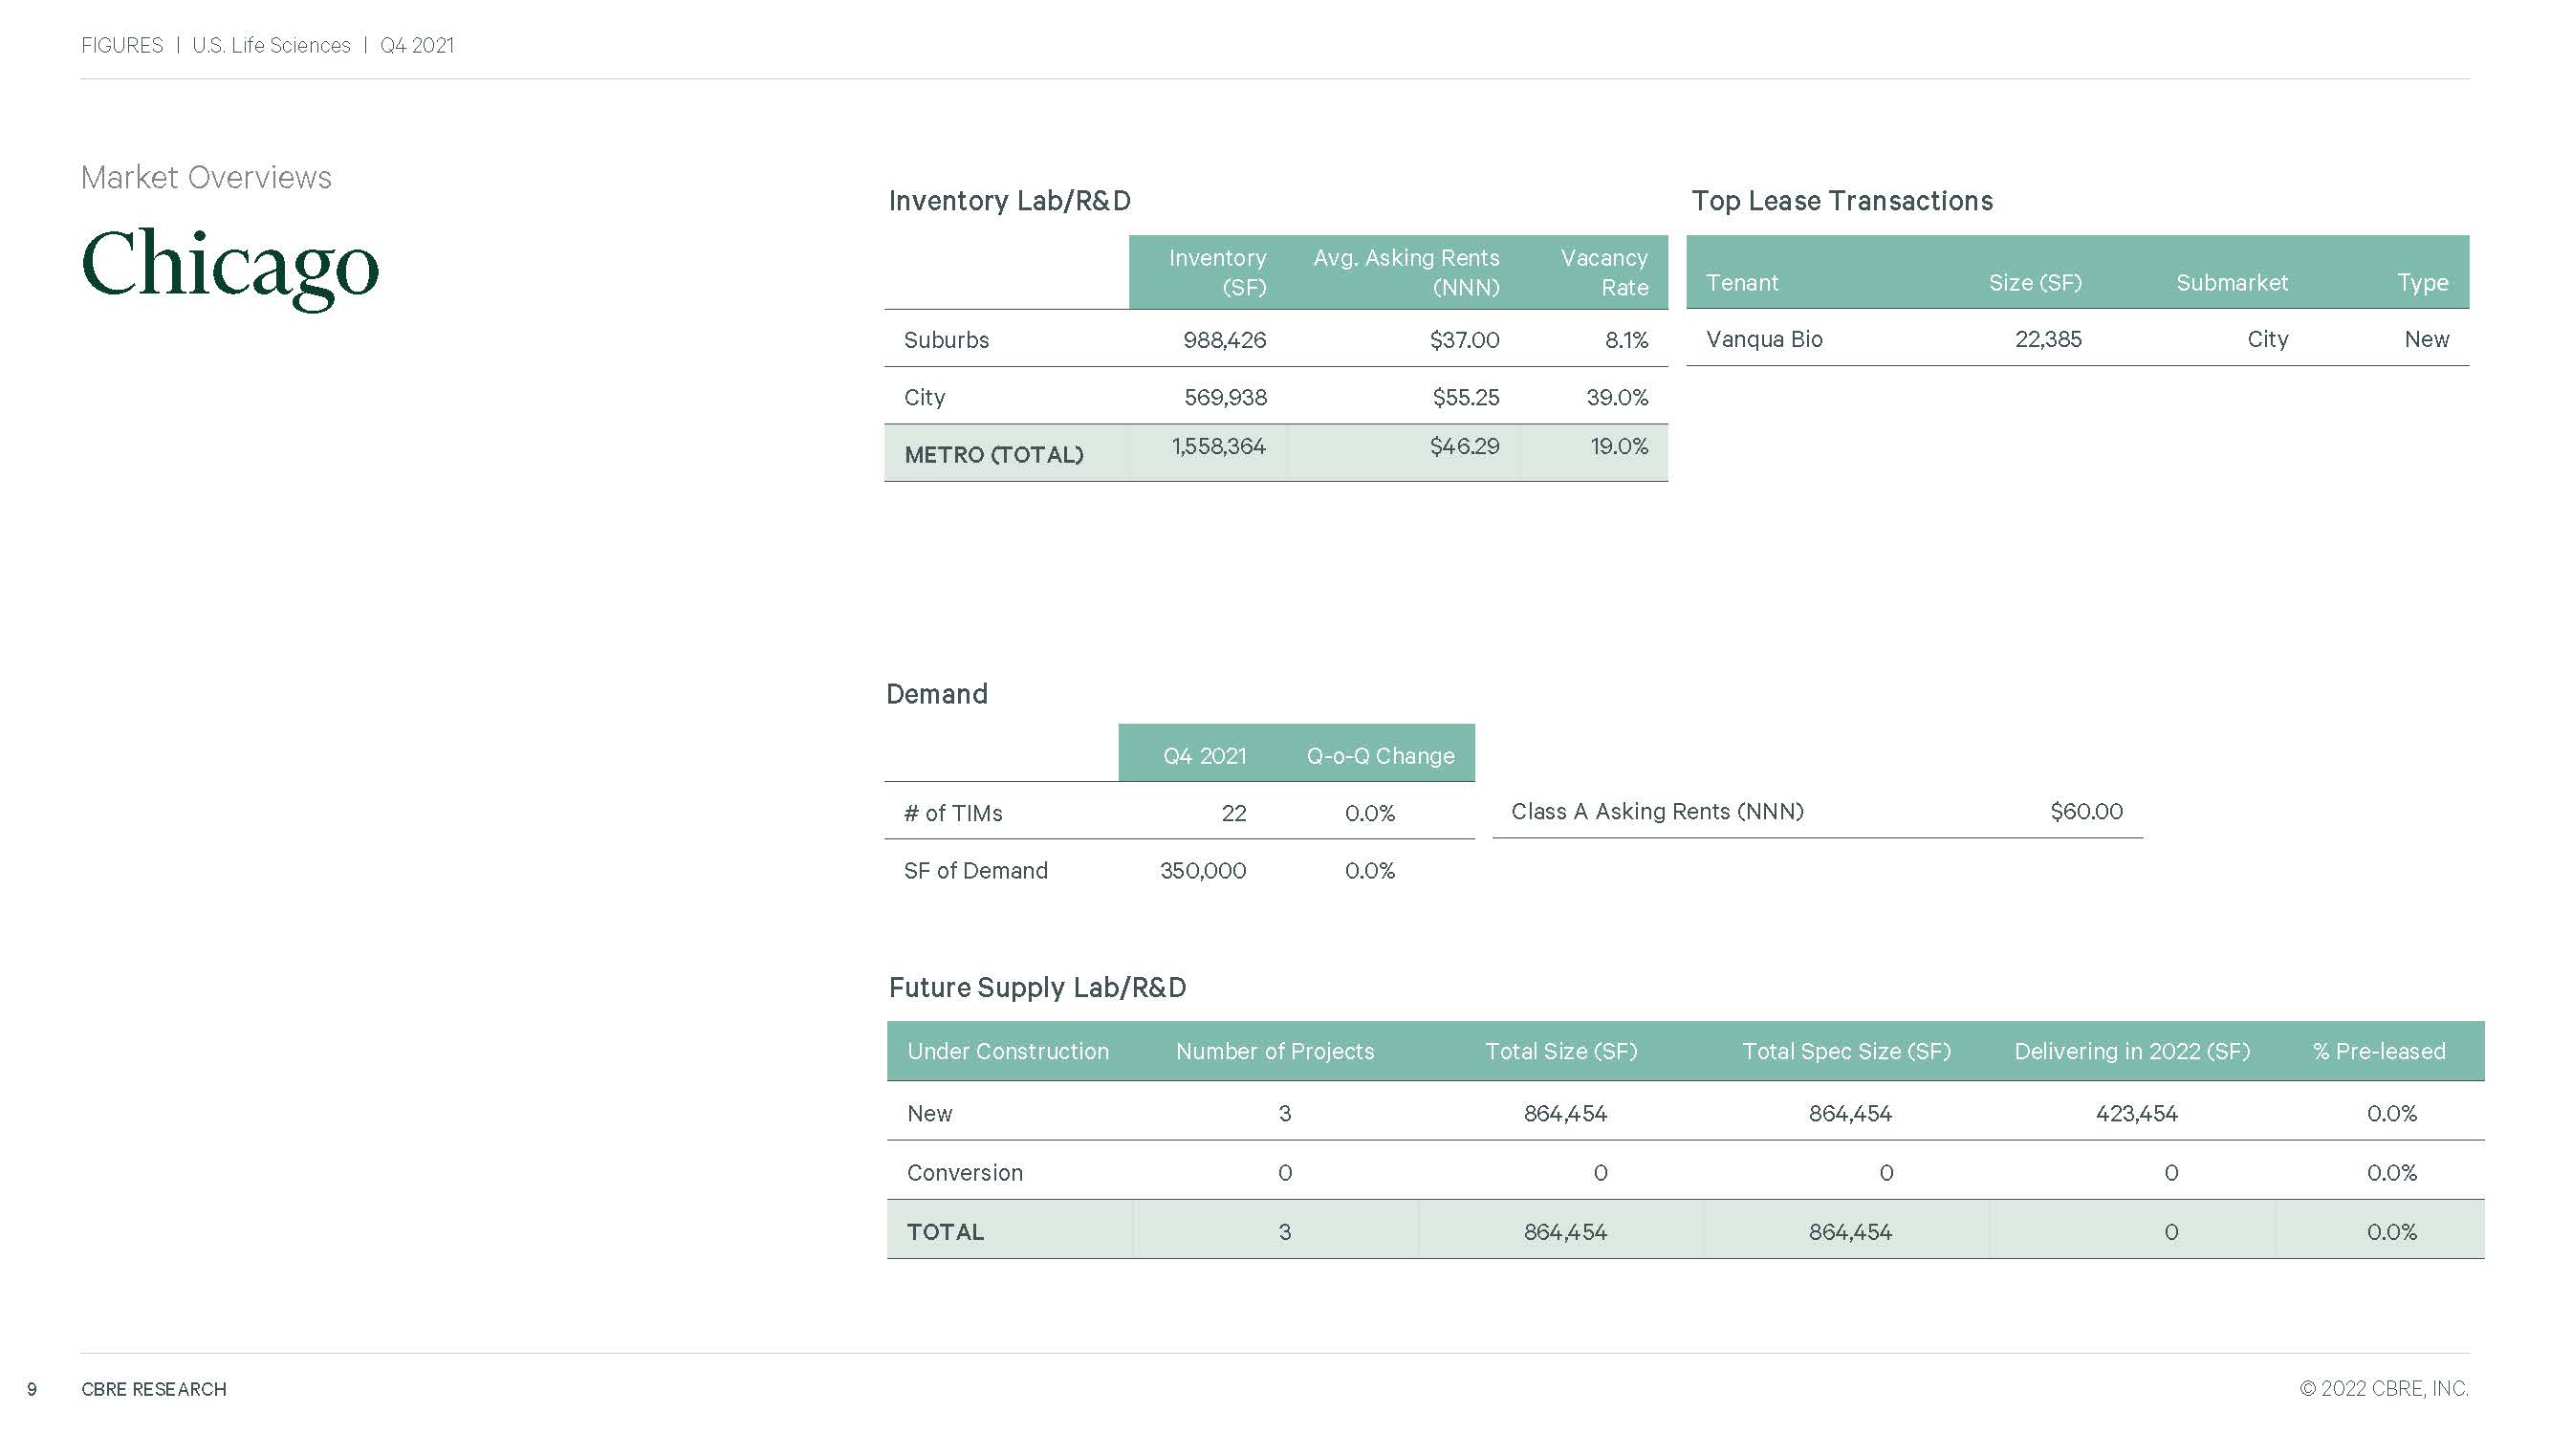The height and width of the screenshot is (1434, 2550).
Task: Click the Avg. Asking Rents column header
Action: (1406, 272)
